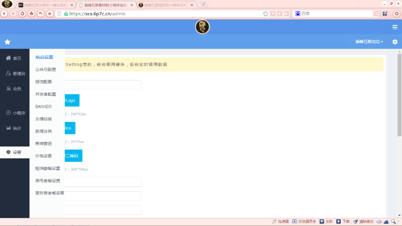Click the white star icon in sub-header
The height and width of the screenshot is (226, 402).
click(8, 42)
